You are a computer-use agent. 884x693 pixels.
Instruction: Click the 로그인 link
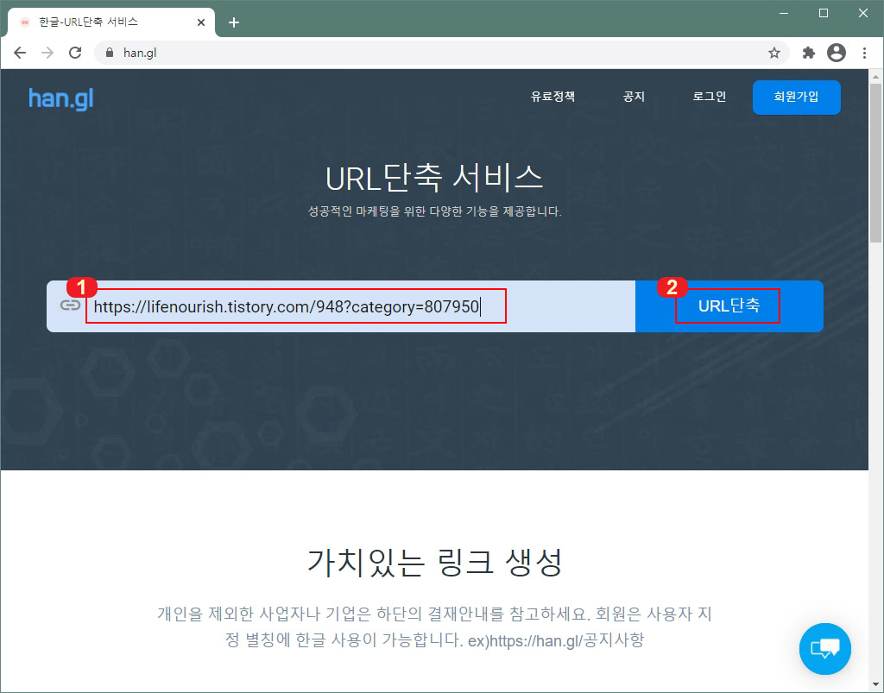pos(708,98)
